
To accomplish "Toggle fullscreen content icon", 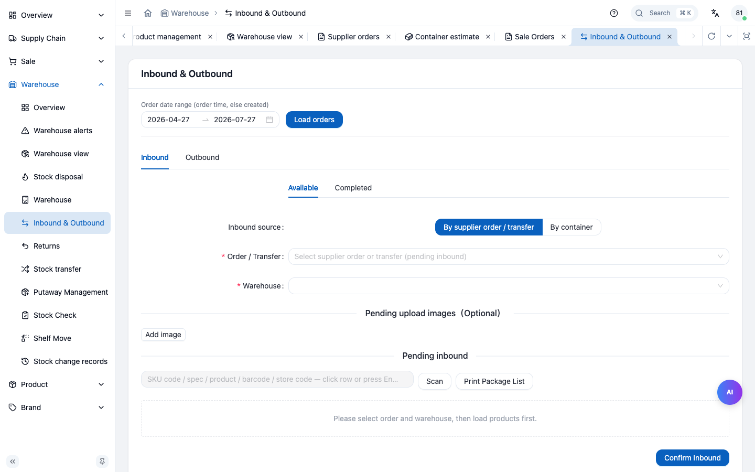I will (x=747, y=36).
